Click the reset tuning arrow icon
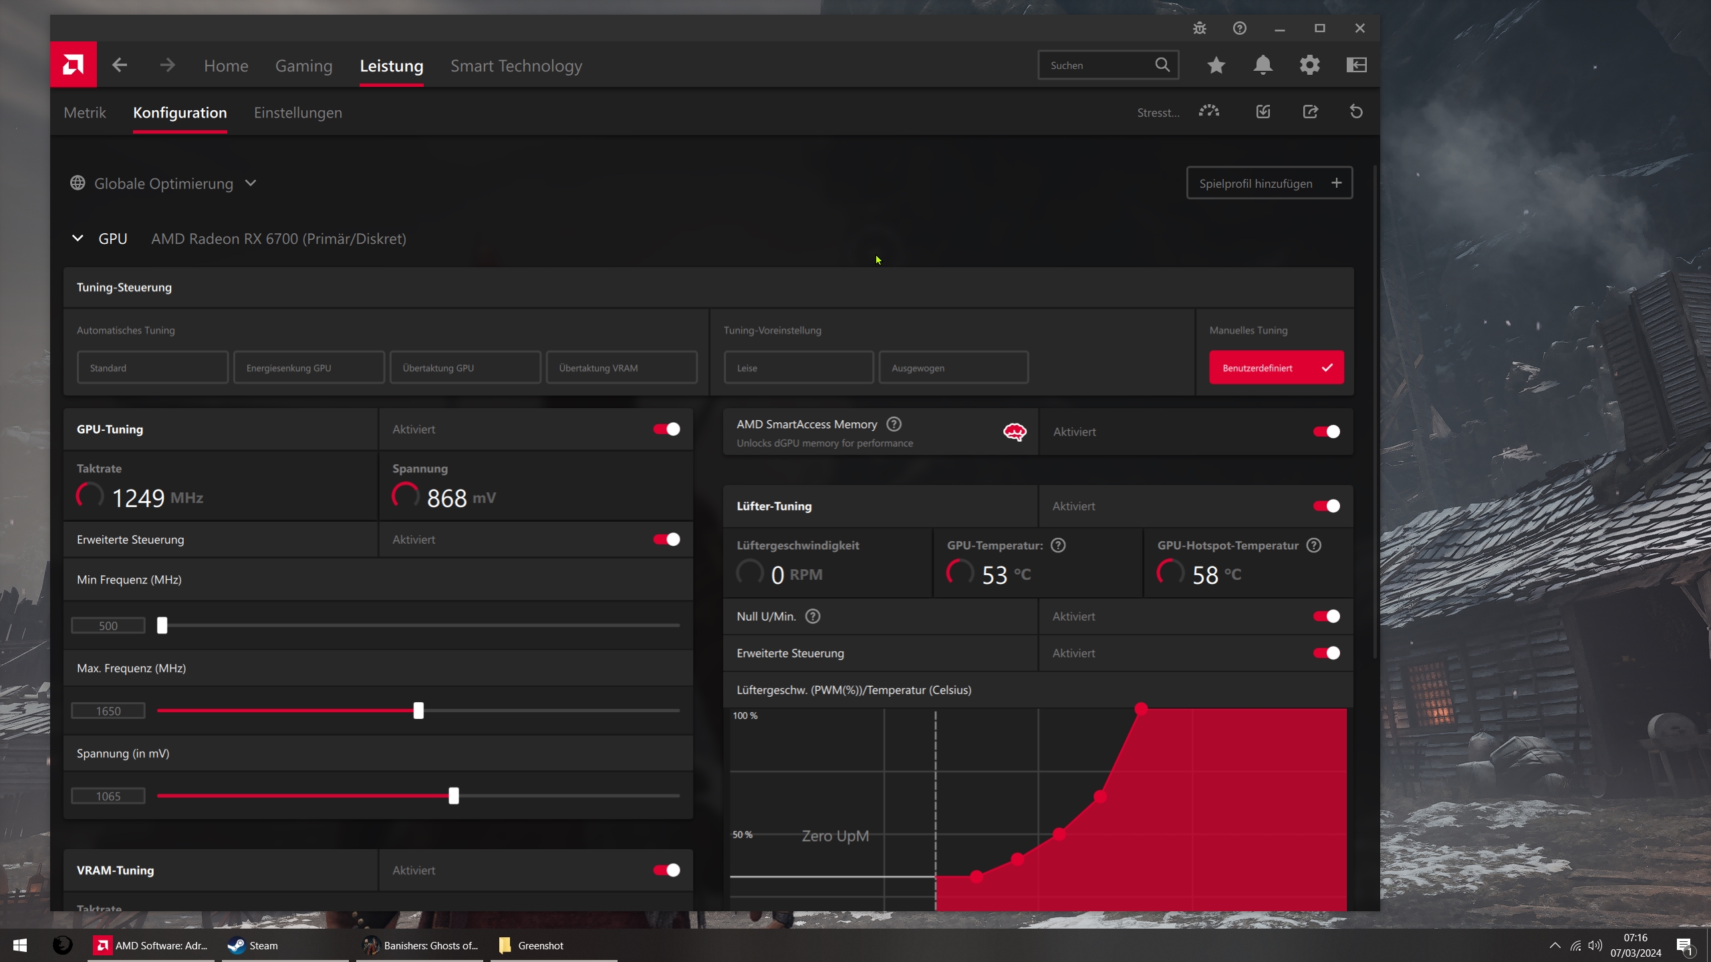 1356,112
